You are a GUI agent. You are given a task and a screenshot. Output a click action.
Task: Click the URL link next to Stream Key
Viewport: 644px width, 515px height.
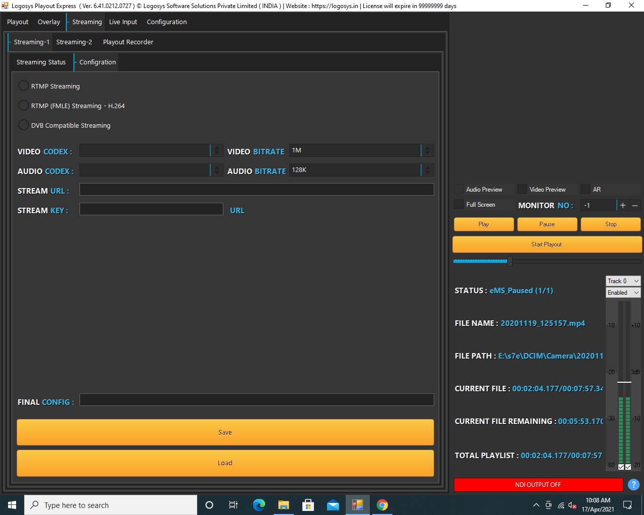click(x=237, y=210)
